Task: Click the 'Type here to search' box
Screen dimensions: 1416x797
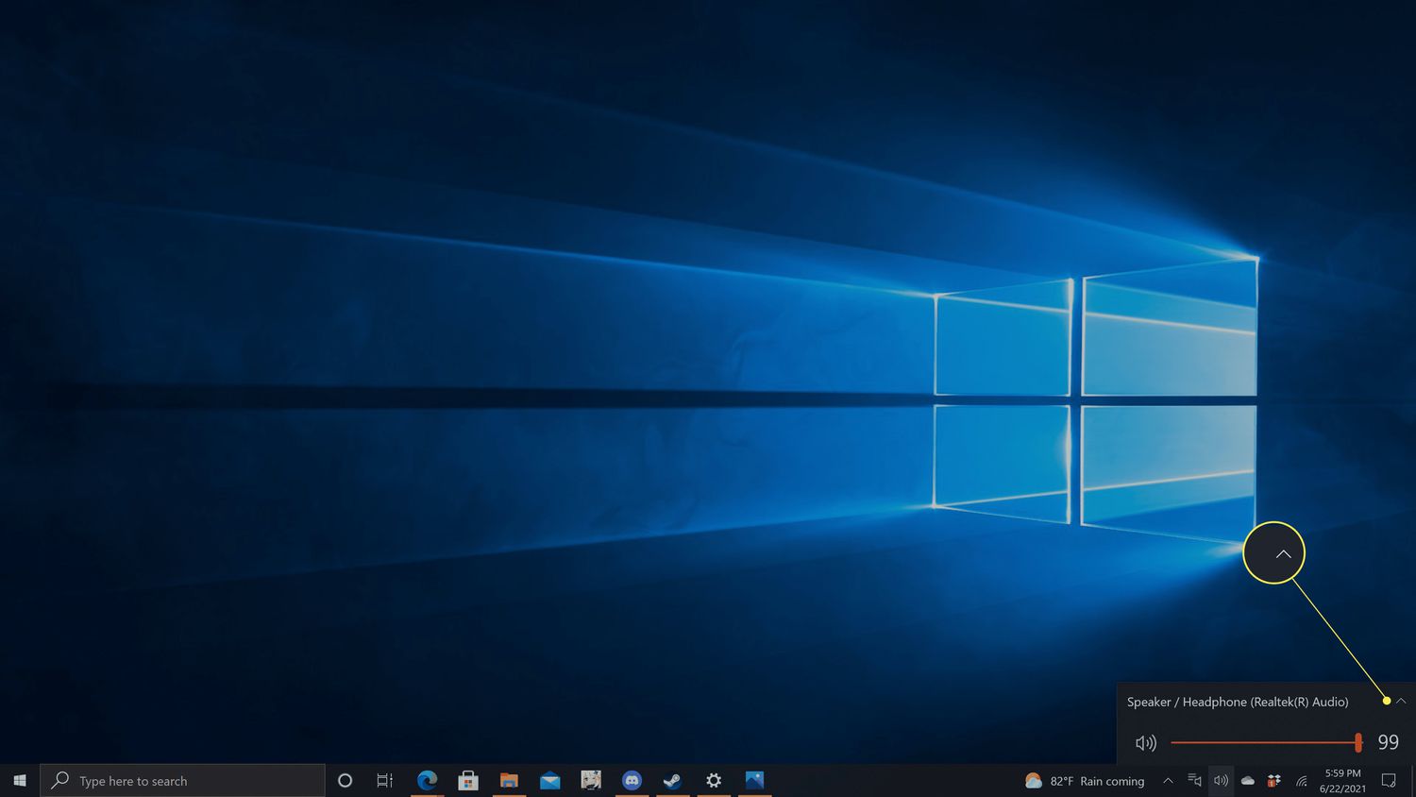Action: pos(184,781)
